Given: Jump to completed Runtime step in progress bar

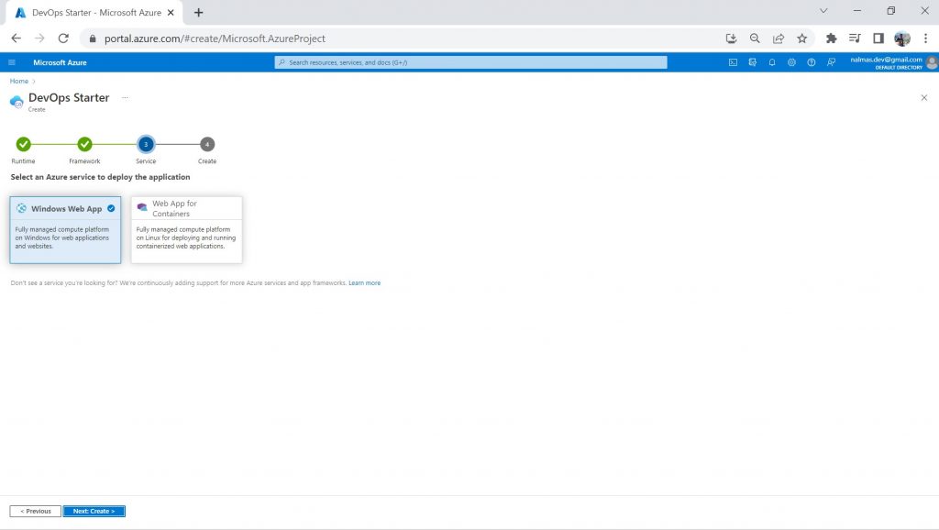Looking at the screenshot, I should [x=24, y=144].
